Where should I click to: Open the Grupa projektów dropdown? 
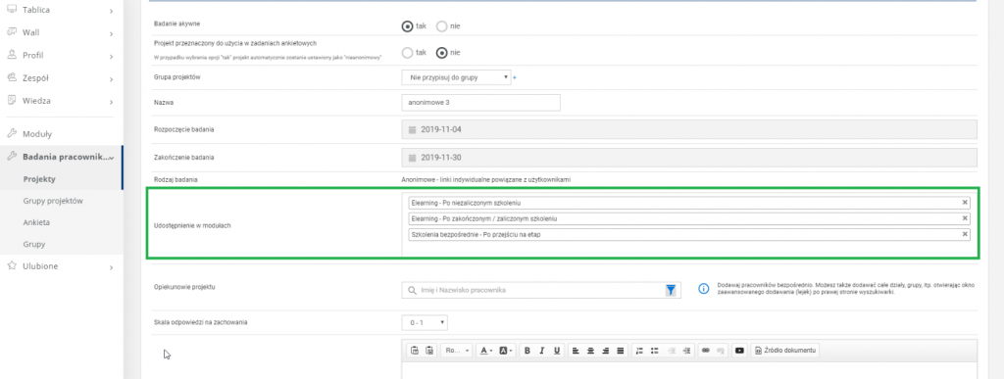(456, 77)
